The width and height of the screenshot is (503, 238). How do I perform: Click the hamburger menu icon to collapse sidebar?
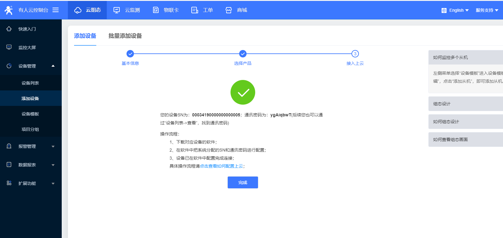click(56, 10)
